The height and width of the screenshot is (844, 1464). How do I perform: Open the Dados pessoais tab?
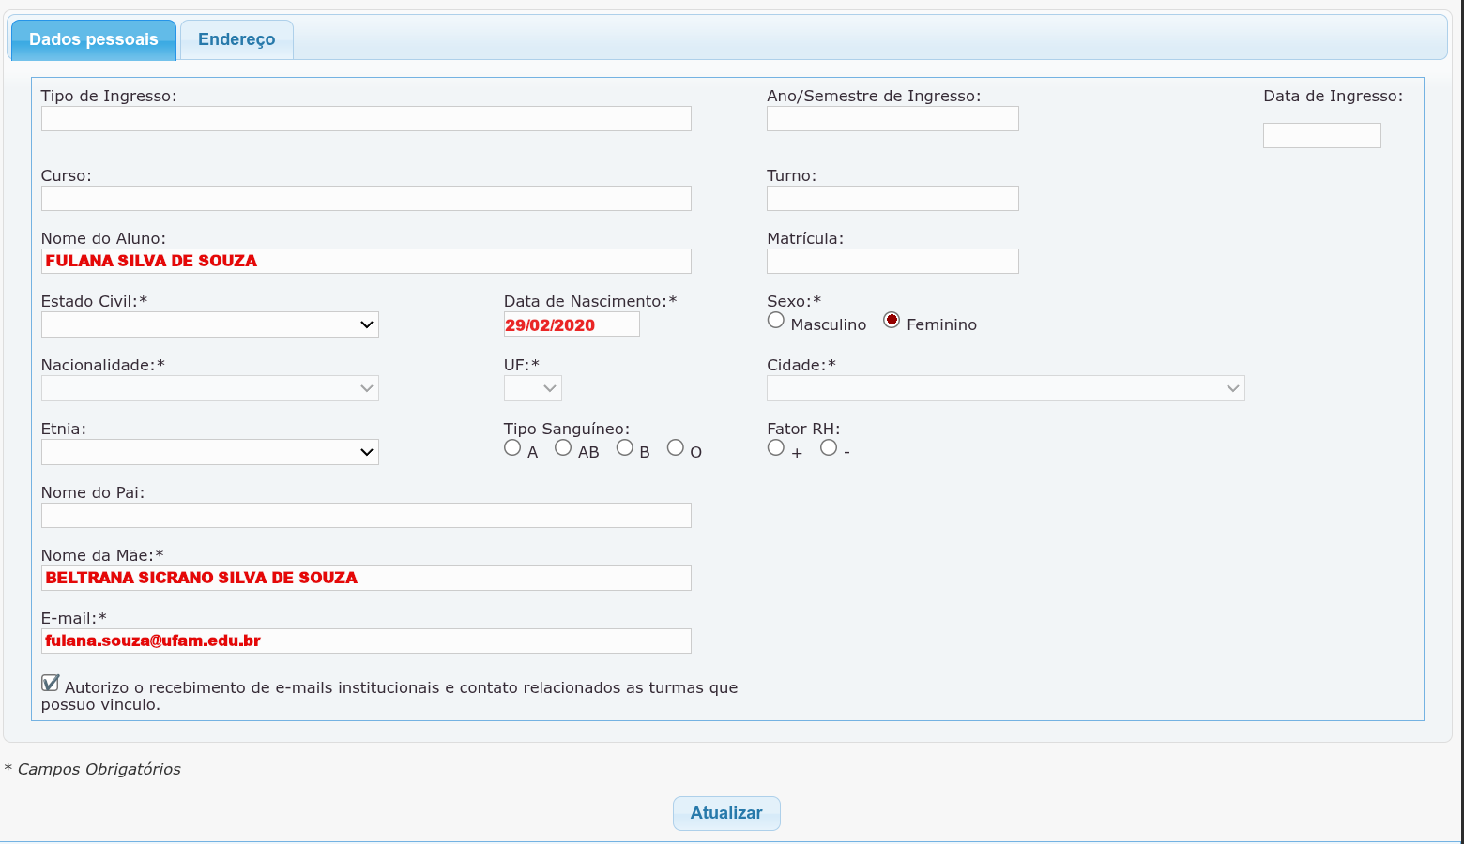tap(94, 39)
